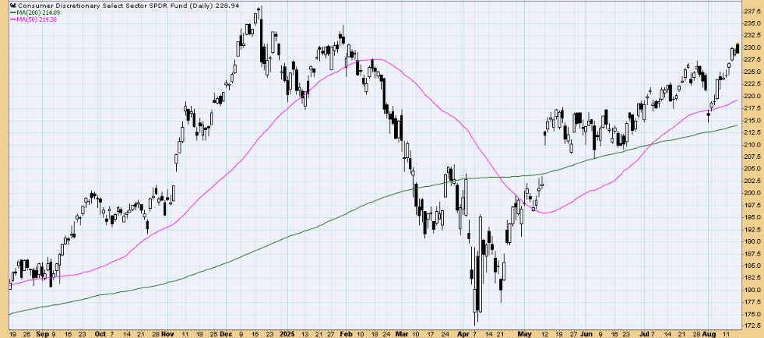Click the 205.0 price axis label
The height and width of the screenshot is (338, 764).
point(752,168)
